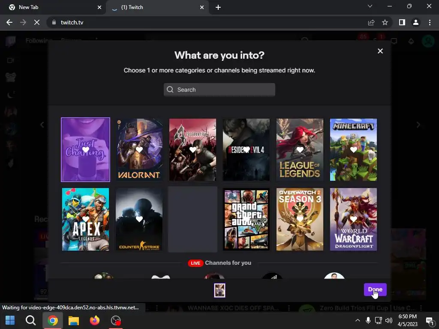Open Windows notification center
The image size is (439, 329).
pyautogui.click(x=430, y=320)
